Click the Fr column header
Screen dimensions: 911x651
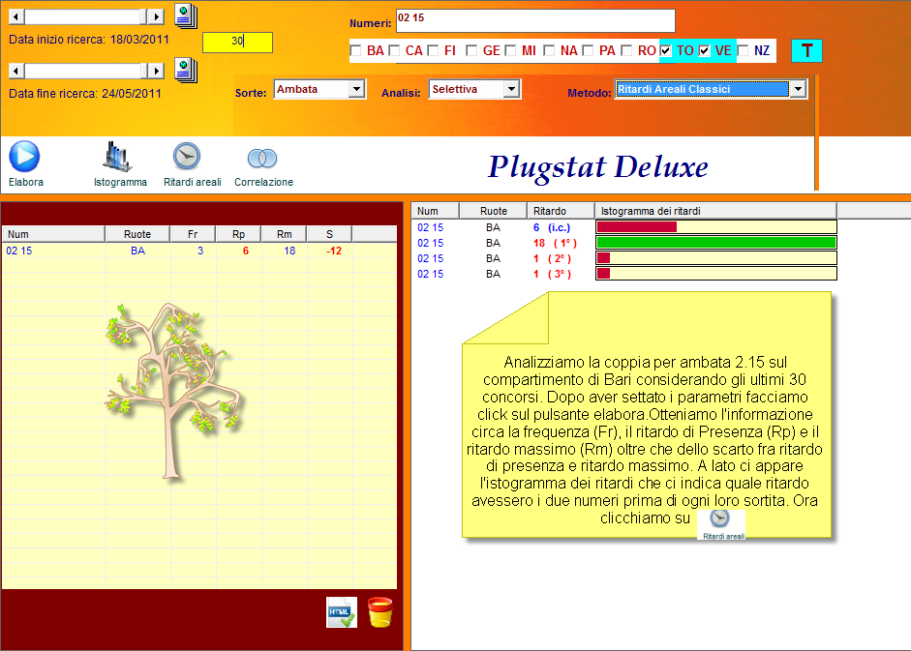pos(193,234)
